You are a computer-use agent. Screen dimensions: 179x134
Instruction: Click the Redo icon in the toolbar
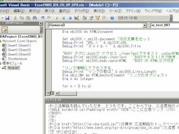[x=49, y=18]
